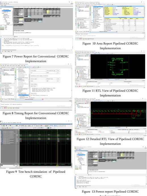147x196 pixels.
Task: Select the 'Figure 8 Timing Report' caption text
Action: click(36, 115)
